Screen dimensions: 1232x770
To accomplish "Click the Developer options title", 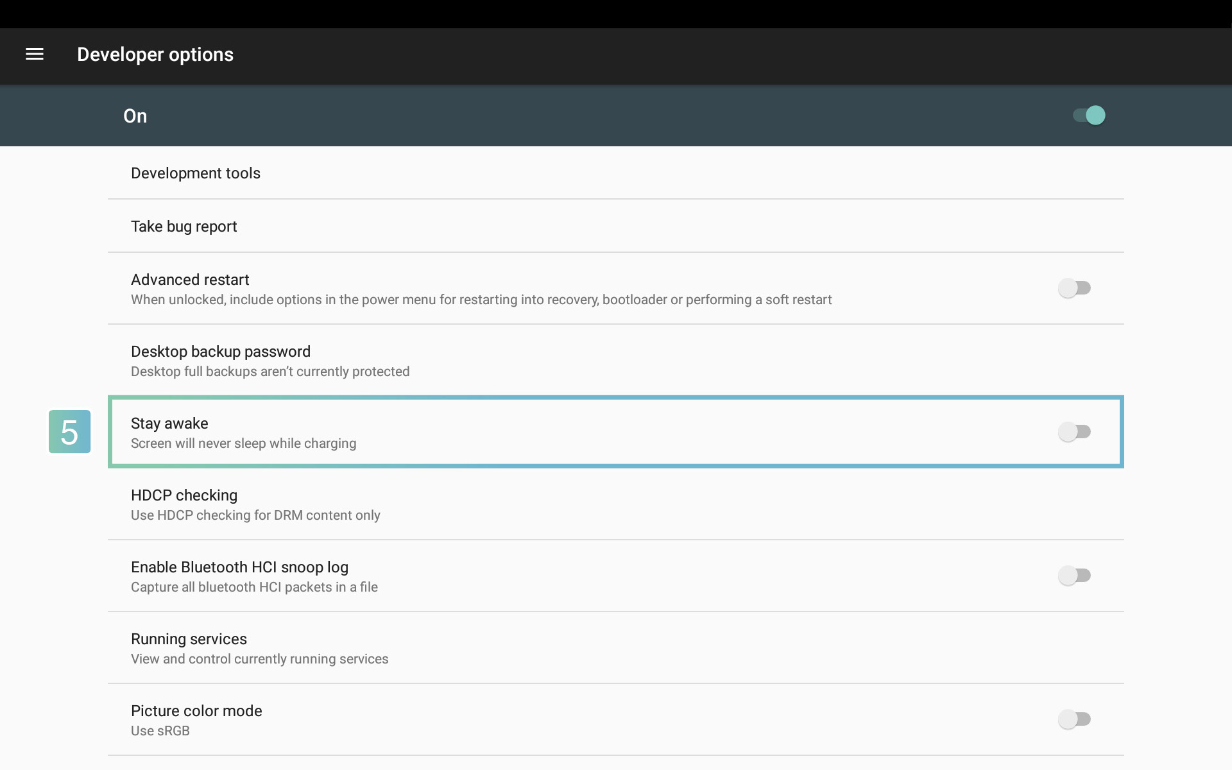I will pos(155,55).
